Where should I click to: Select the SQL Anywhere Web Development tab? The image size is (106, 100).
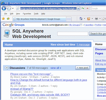click(x=39, y=19)
